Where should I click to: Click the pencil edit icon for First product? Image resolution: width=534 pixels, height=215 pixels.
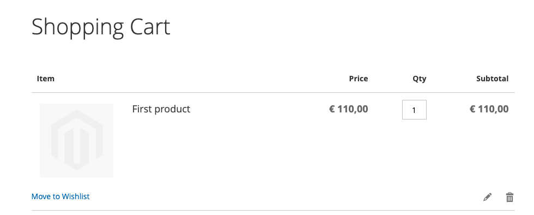coord(487,197)
